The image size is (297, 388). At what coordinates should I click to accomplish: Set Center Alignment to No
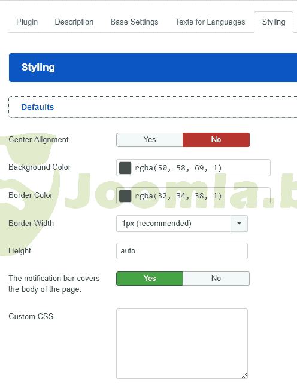click(x=216, y=140)
